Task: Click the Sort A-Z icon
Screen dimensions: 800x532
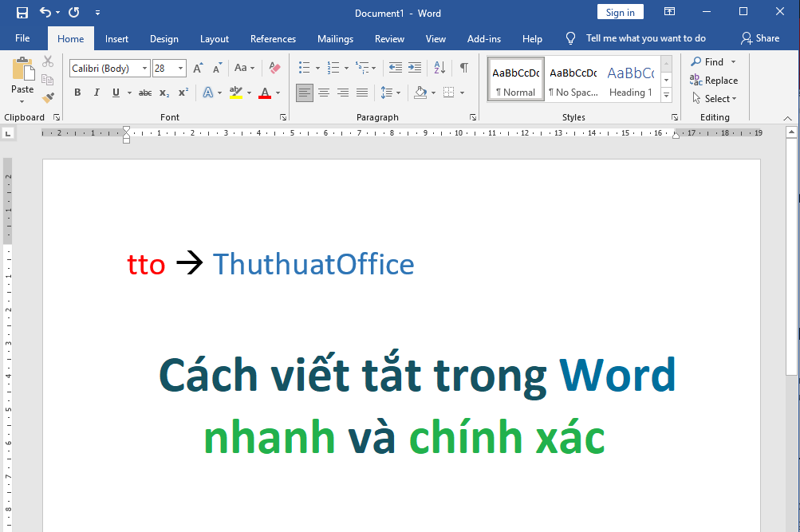Action: pyautogui.click(x=439, y=69)
